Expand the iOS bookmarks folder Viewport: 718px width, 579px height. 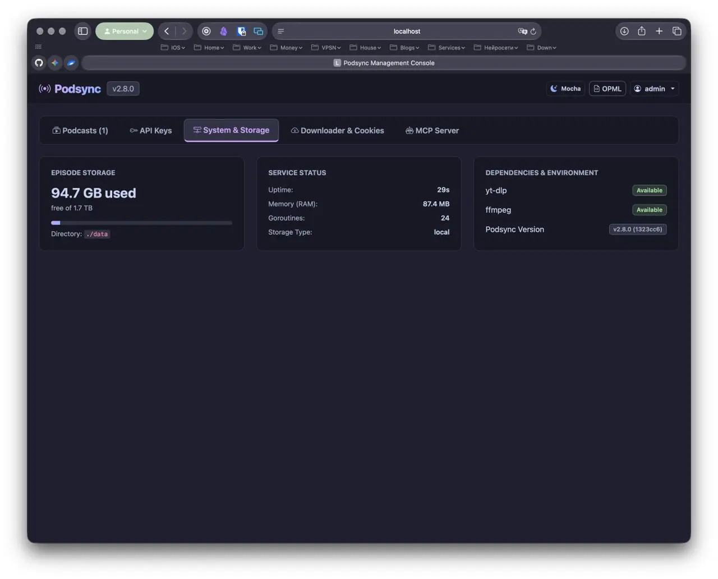pos(173,48)
